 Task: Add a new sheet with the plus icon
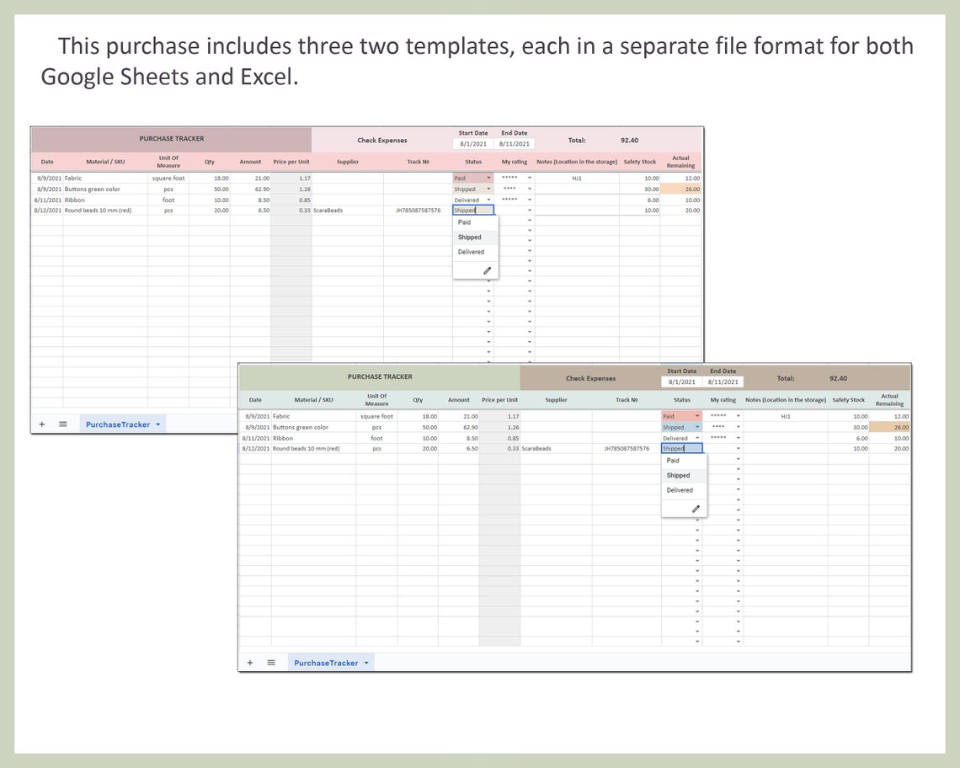[x=42, y=424]
